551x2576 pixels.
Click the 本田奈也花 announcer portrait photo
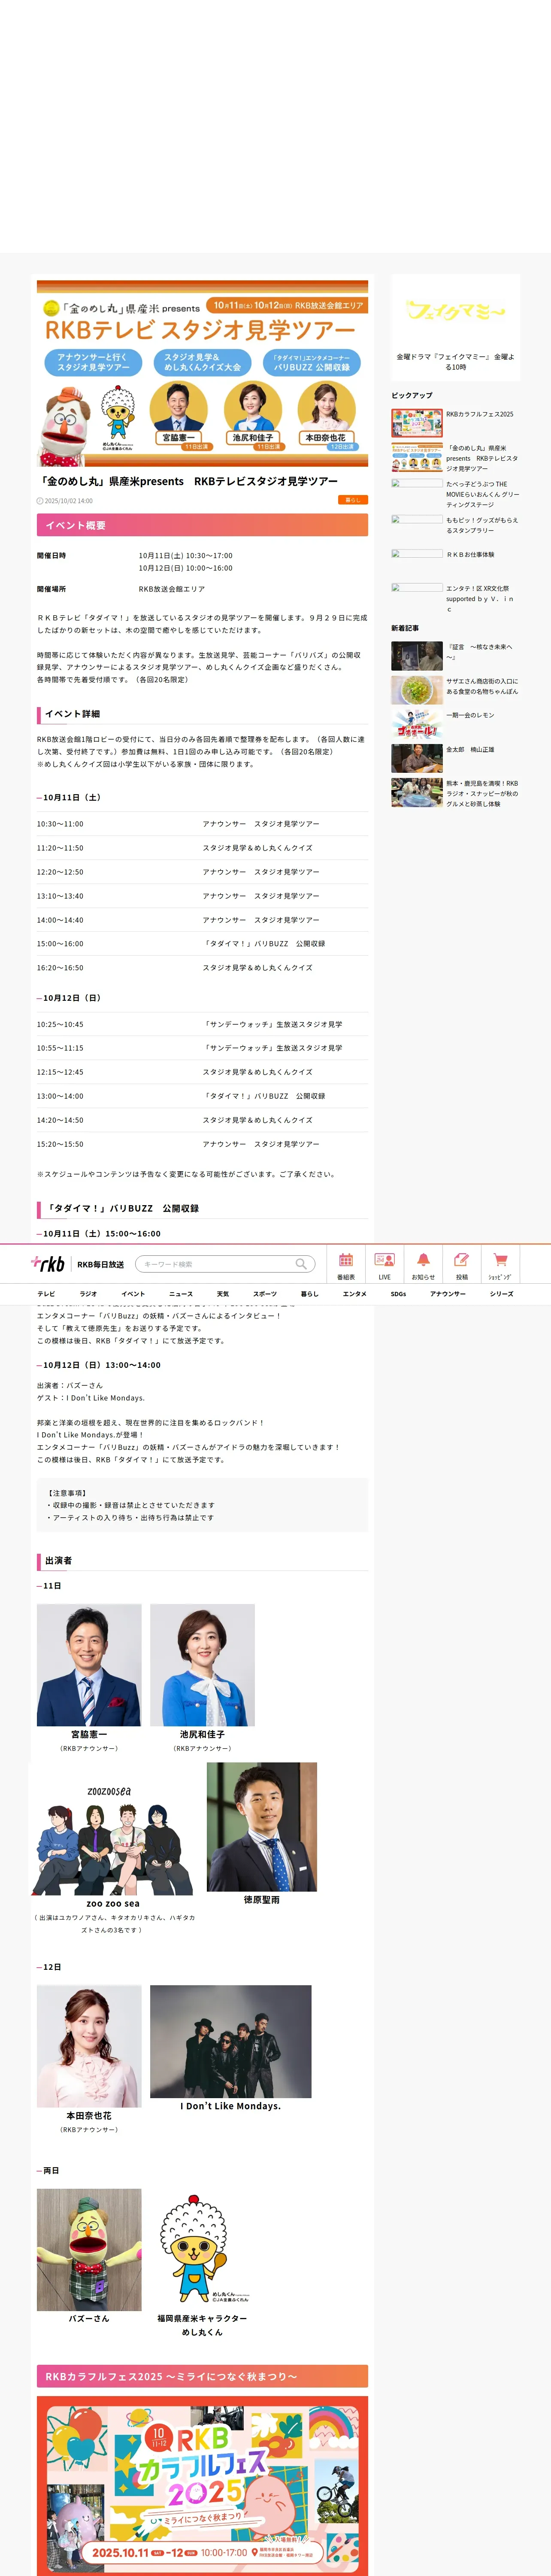[x=89, y=2046]
